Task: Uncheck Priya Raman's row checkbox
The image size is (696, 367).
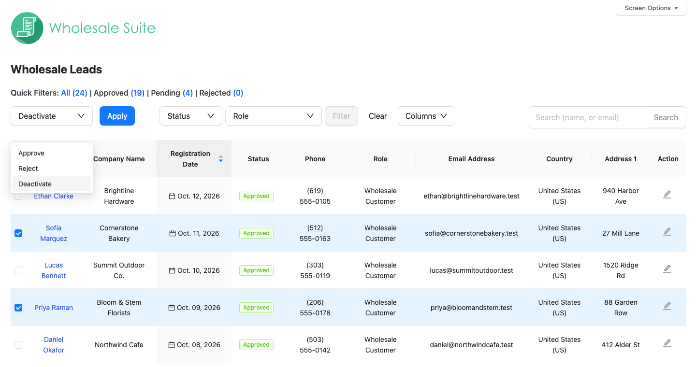Action: tap(18, 308)
